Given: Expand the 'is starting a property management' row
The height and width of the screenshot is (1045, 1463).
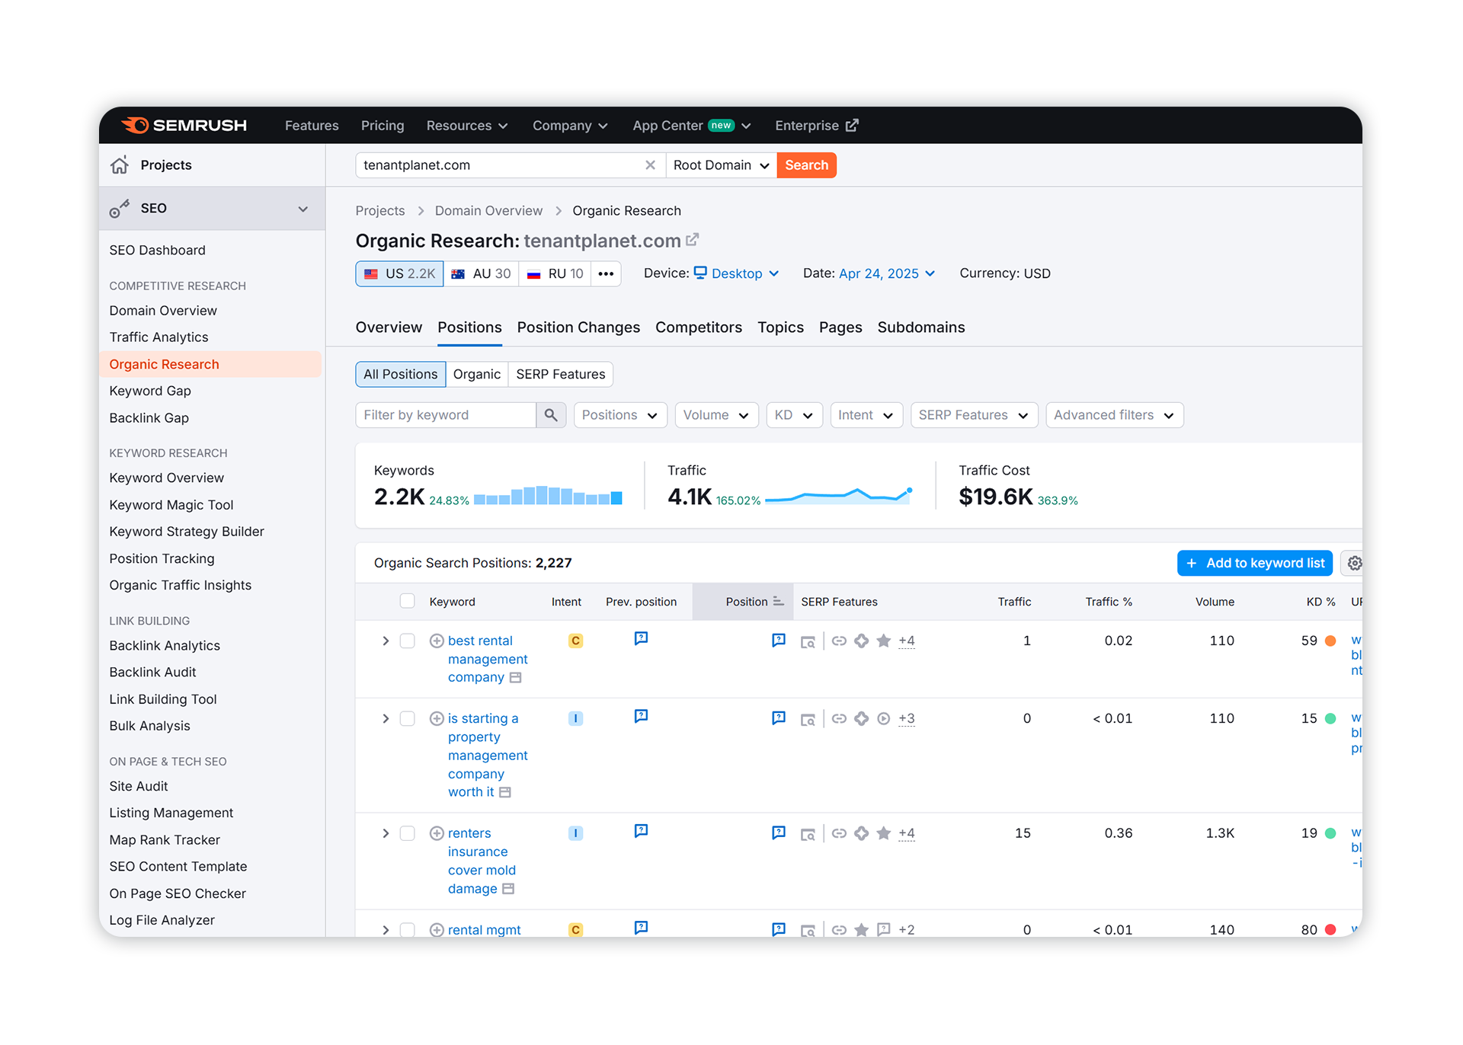Looking at the screenshot, I should (x=386, y=718).
